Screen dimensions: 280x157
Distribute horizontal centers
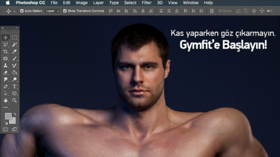tap(193, 11)
